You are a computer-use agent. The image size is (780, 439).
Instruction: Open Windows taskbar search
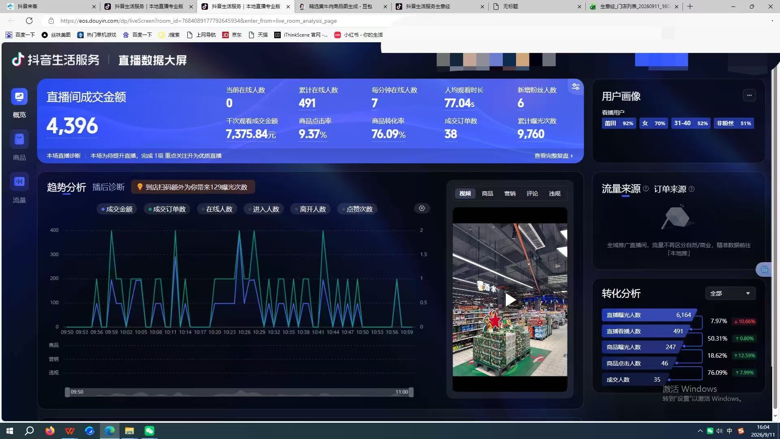(29, 431)
